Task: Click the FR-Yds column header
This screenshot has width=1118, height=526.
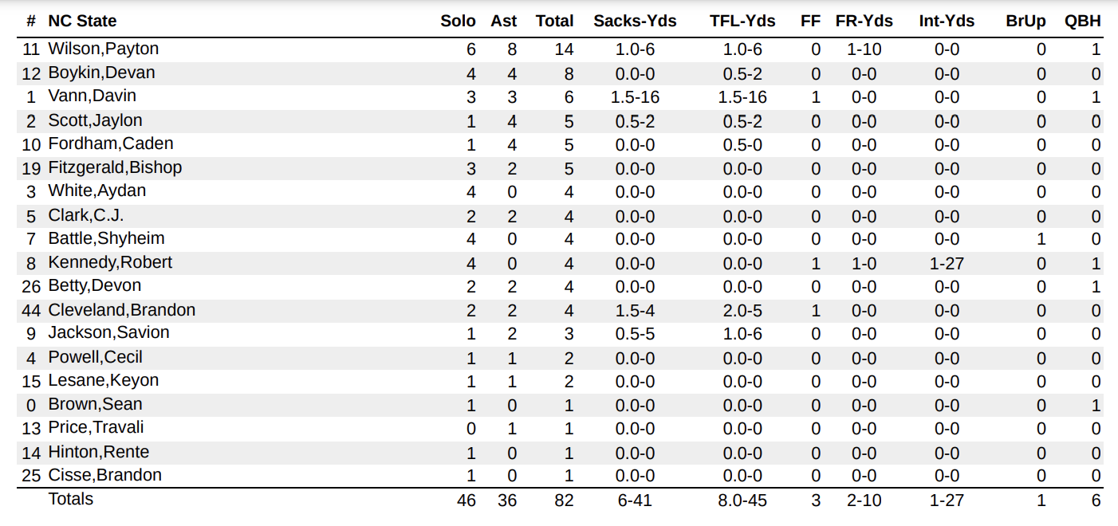Action: [x=864, y=22]
